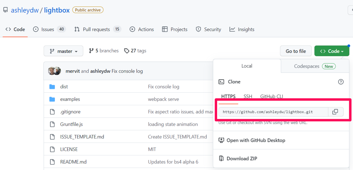Screen dimensions: 353x170
Task: Open the master branch dropdown
Action: [x=63, y=51]
